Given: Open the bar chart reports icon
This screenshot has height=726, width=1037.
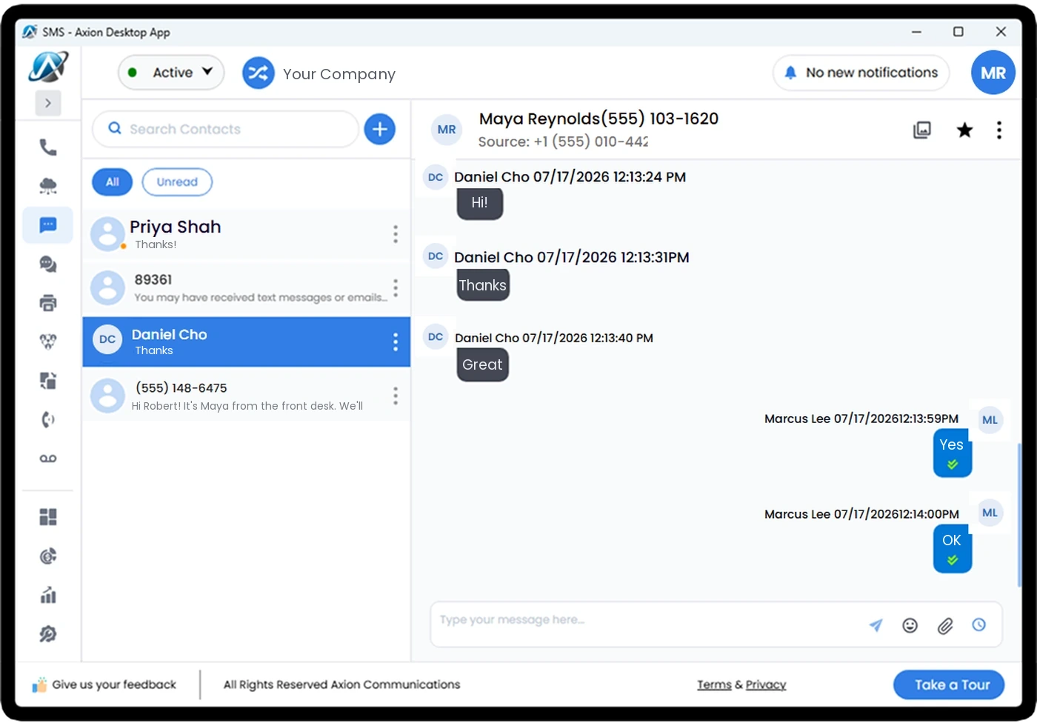Looking at the screenshot, I should [x=48, y=595].
